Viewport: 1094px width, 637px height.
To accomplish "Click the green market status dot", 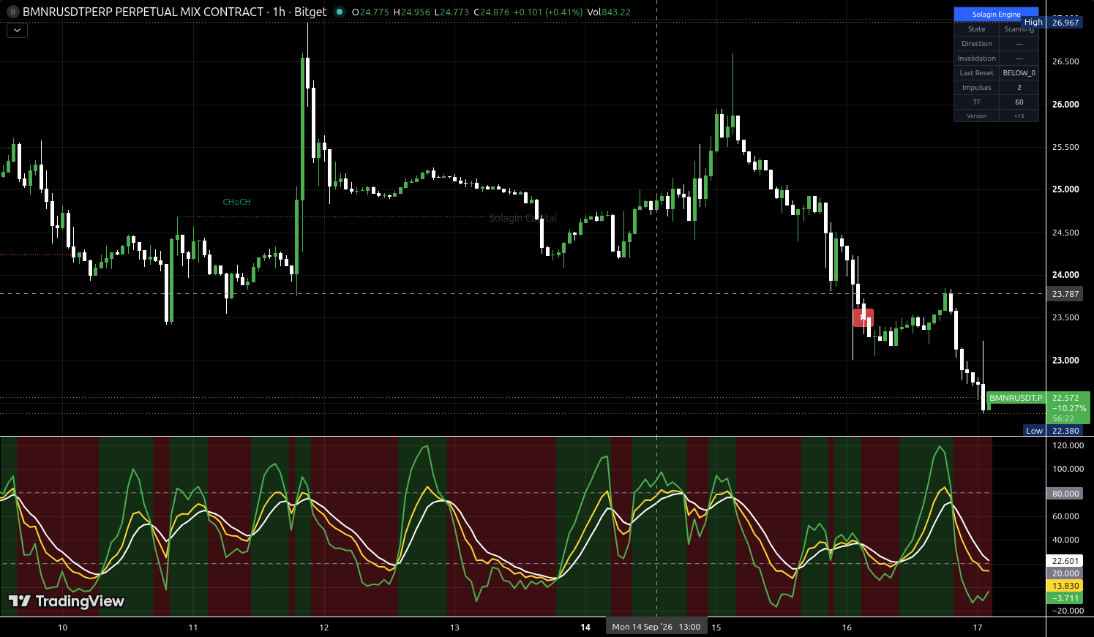I will click(x=339, y=12).
